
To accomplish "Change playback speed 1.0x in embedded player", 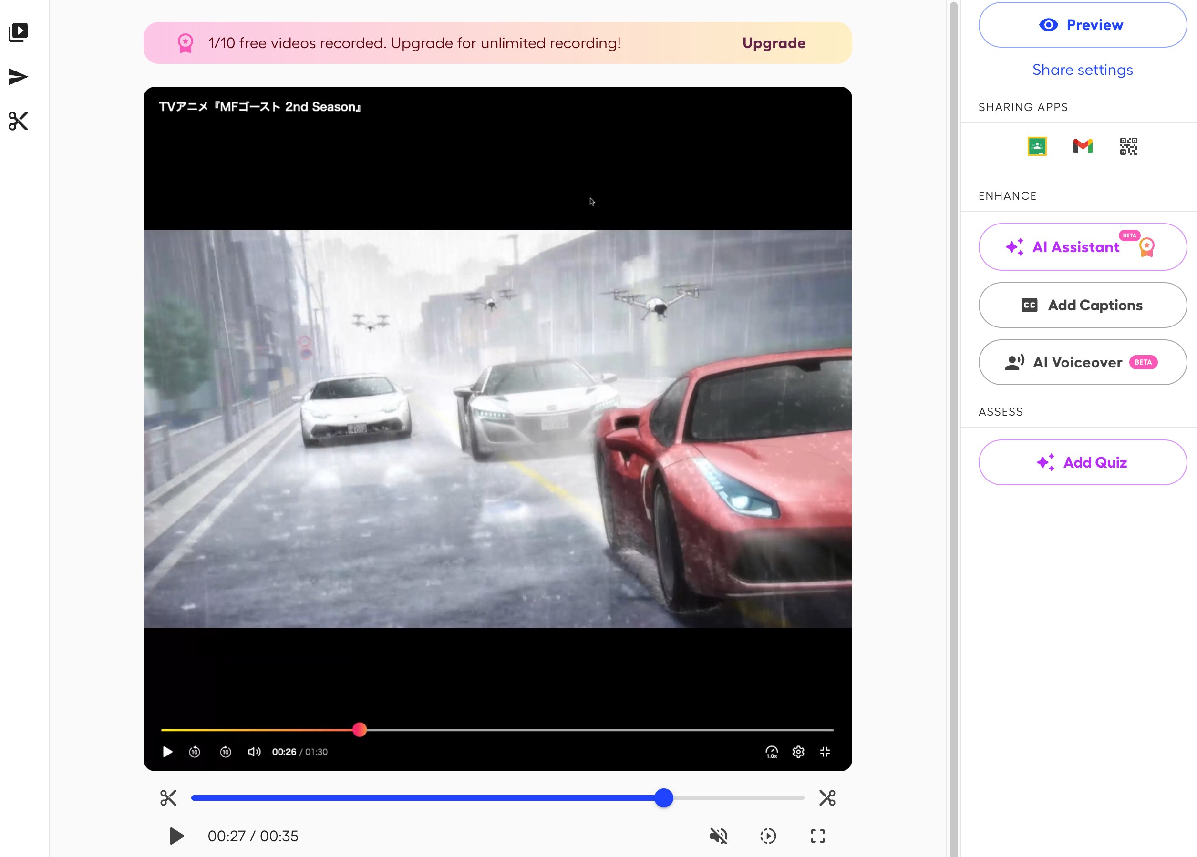I will click(772, 752).
